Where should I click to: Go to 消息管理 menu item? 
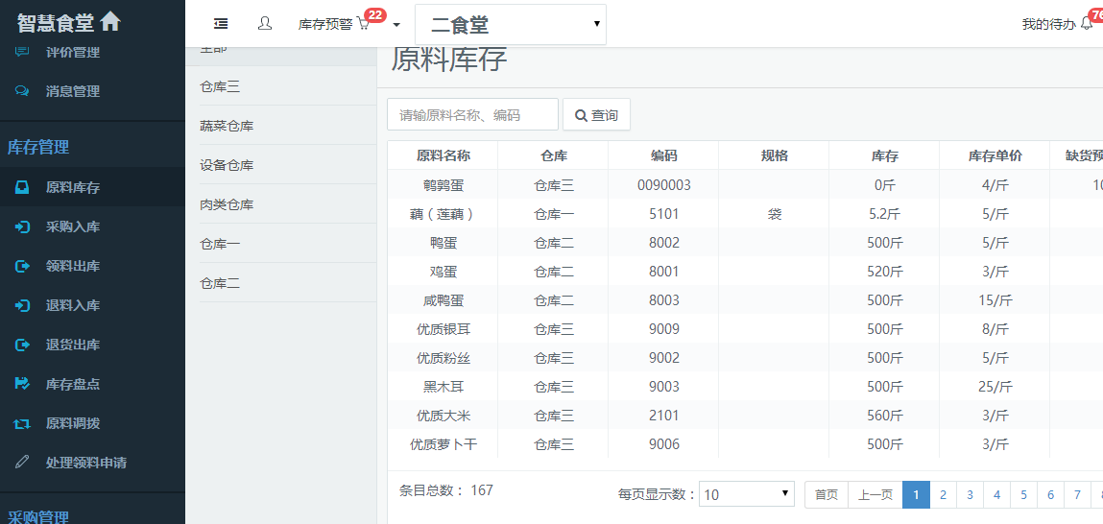pyautogui.click(x=73, y=91)
